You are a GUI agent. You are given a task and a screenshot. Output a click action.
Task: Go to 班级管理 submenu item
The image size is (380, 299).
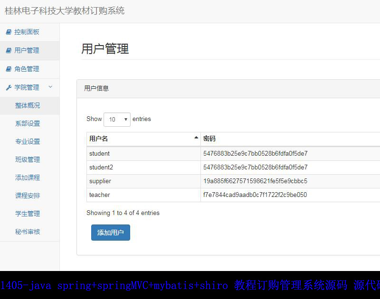(28, 159)
